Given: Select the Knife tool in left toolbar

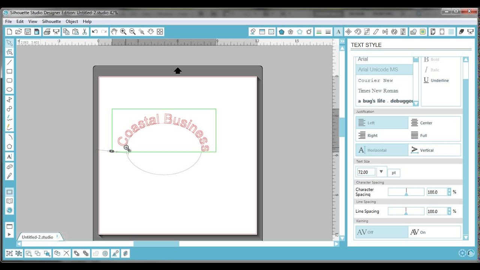Looking at the screenshot, I should (10, 176).
